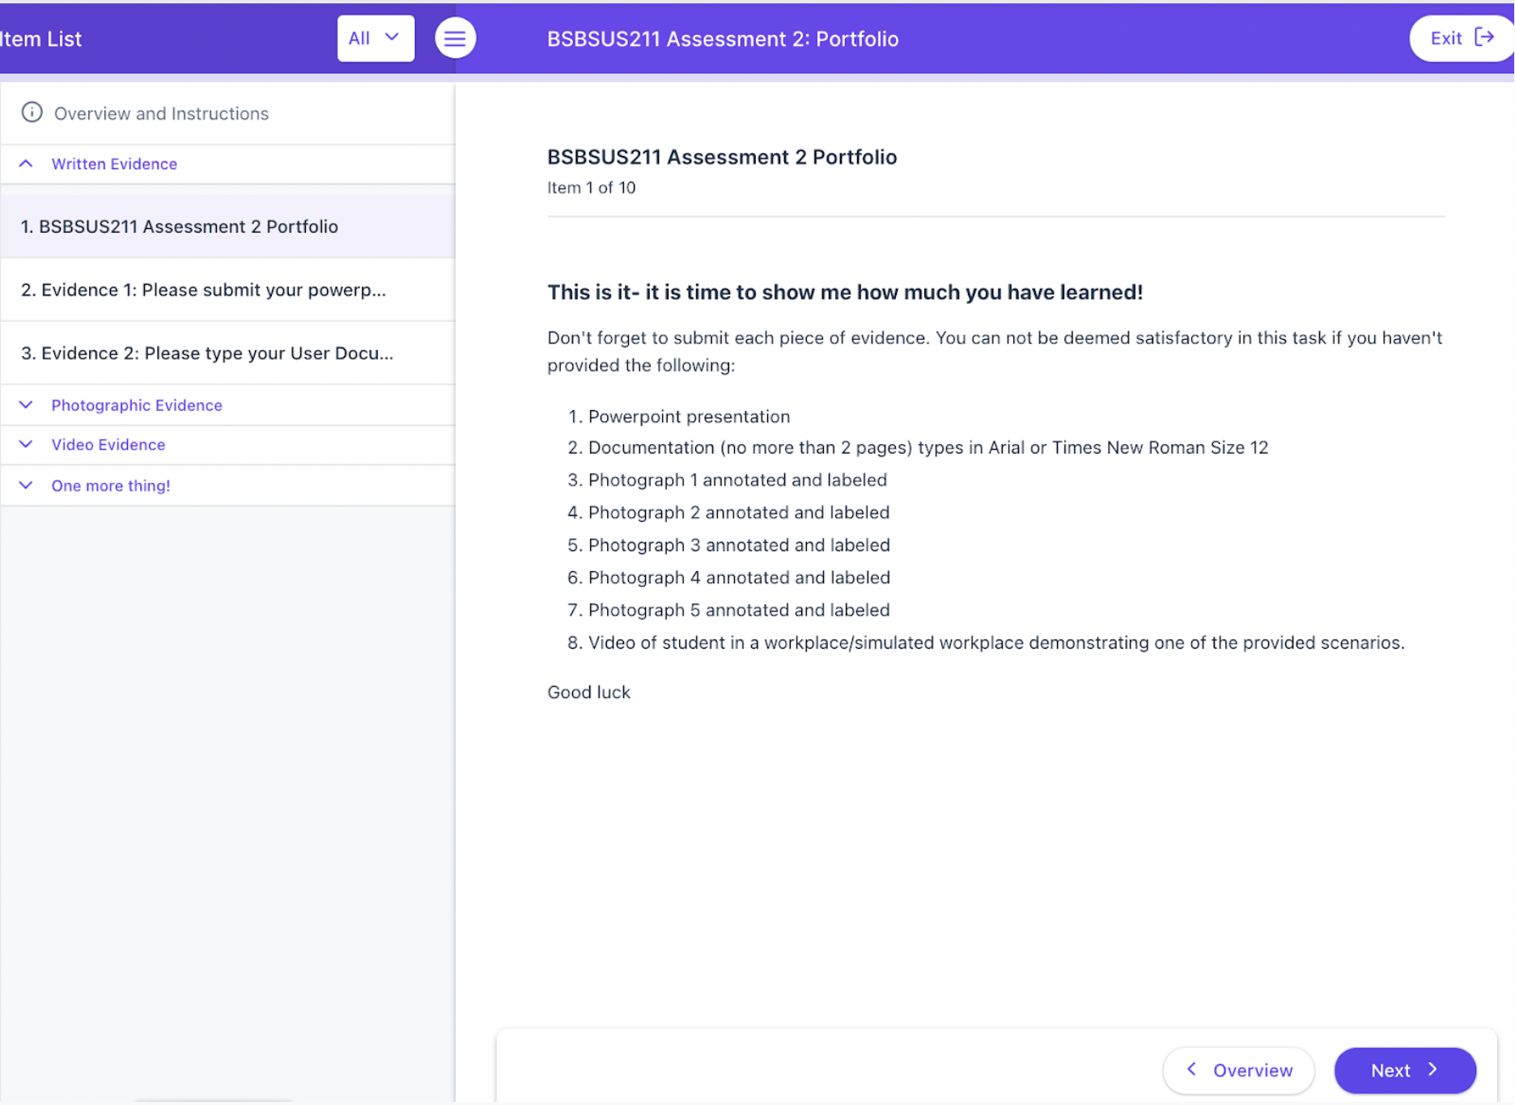Expand the One more thing! section

click(26, 485)
